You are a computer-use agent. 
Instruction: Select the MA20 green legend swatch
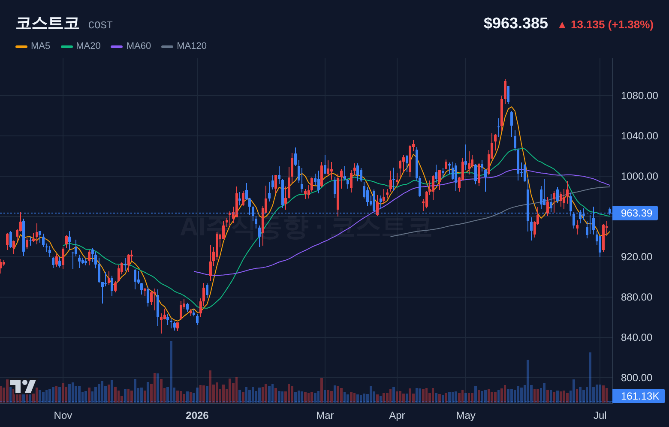(x=67, y=46)
